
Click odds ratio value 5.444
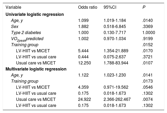83,51
